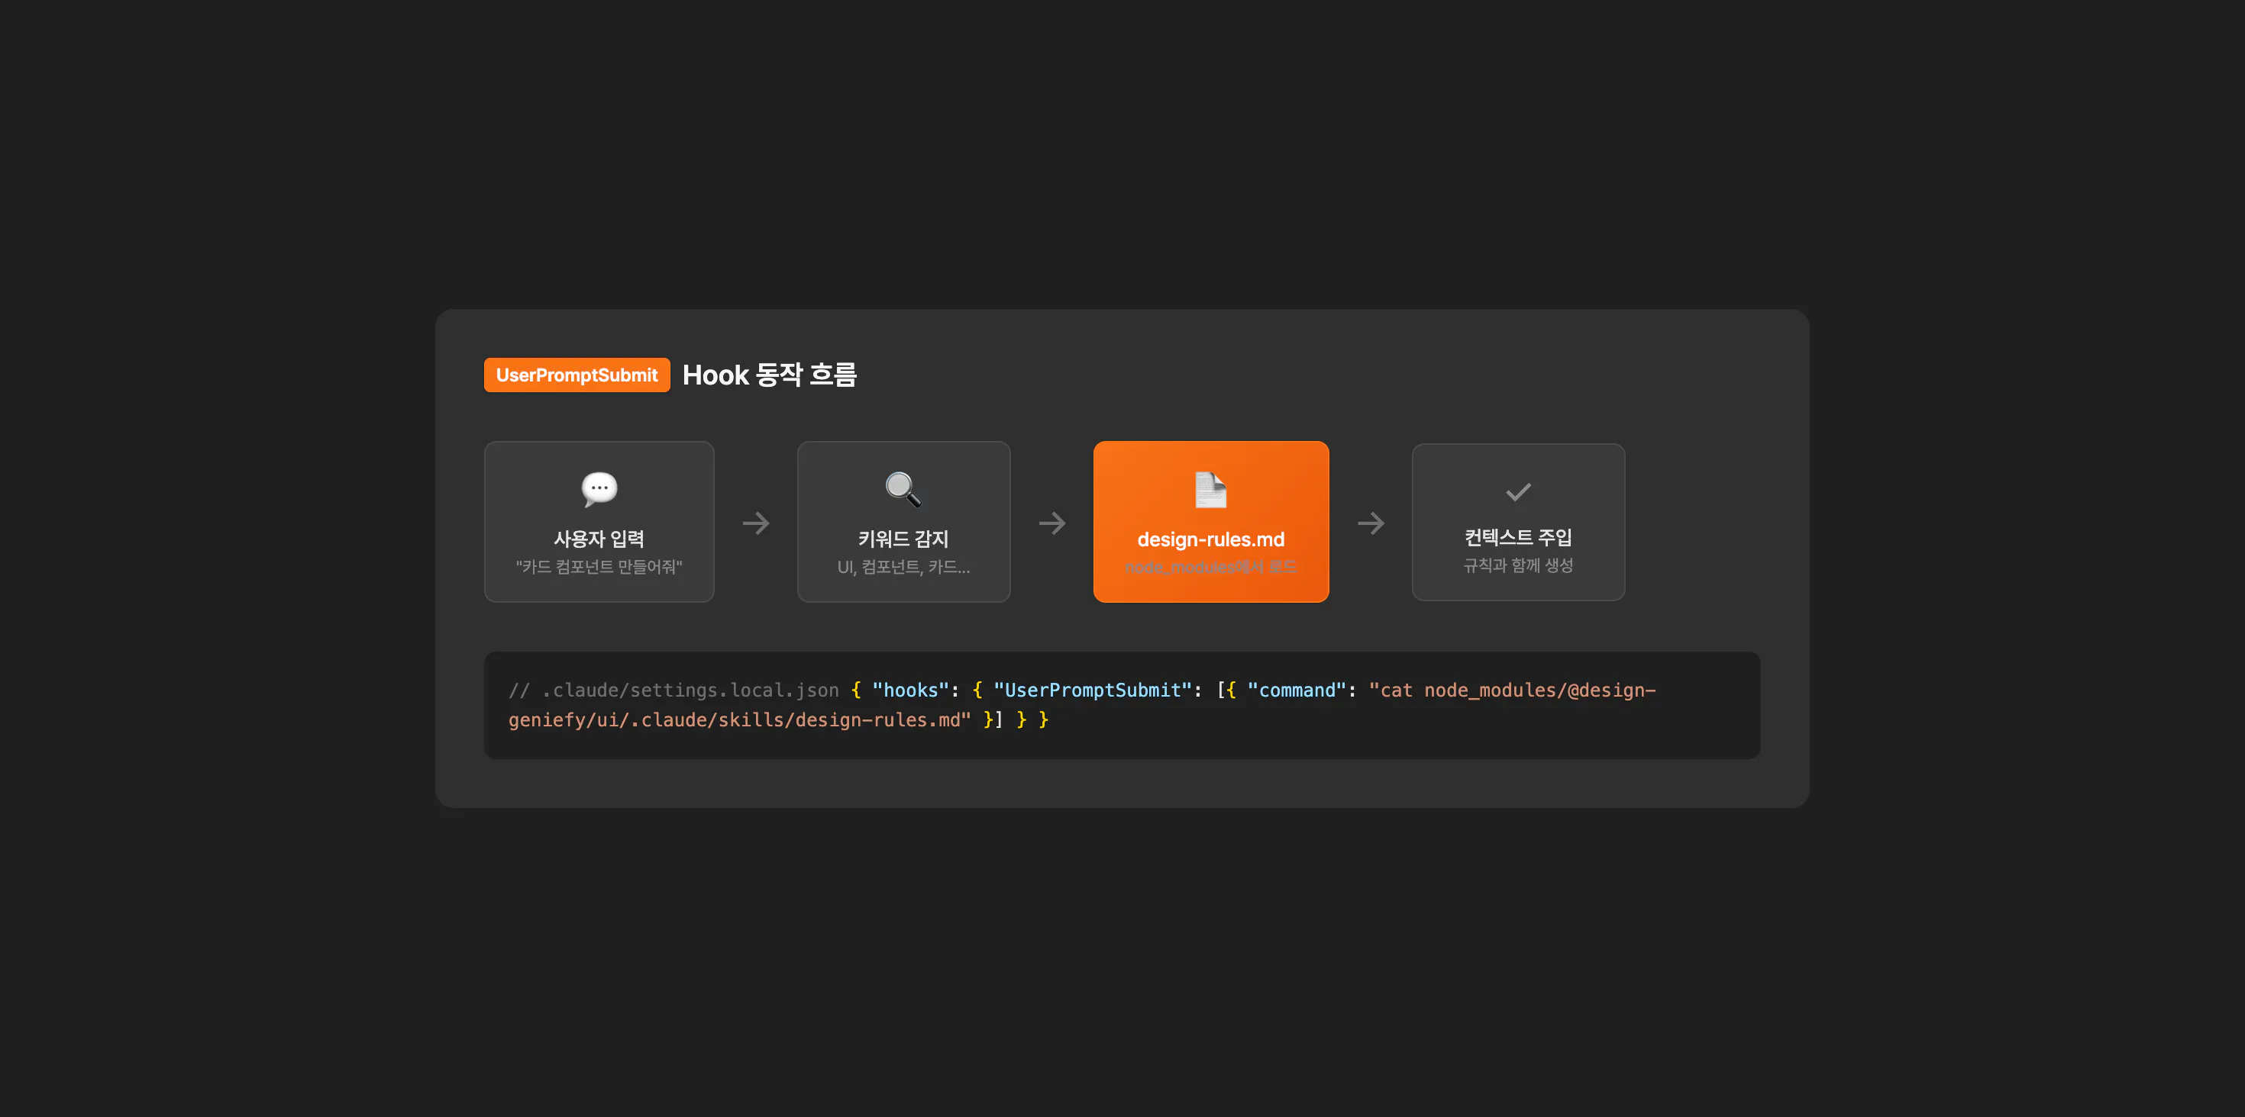Click the Hook 동작 흐름 heading
This screenshot has width=2245, height=1117.
[x=770, y=375]
